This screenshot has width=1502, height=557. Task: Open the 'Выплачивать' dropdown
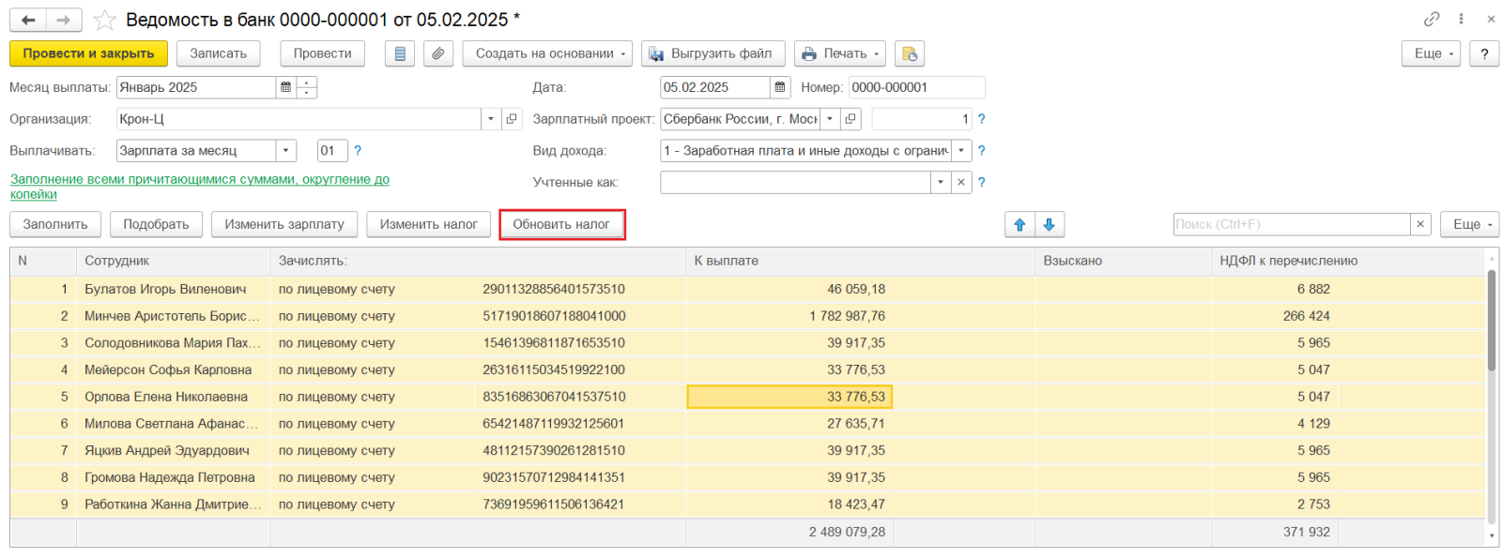coord(285,150)
